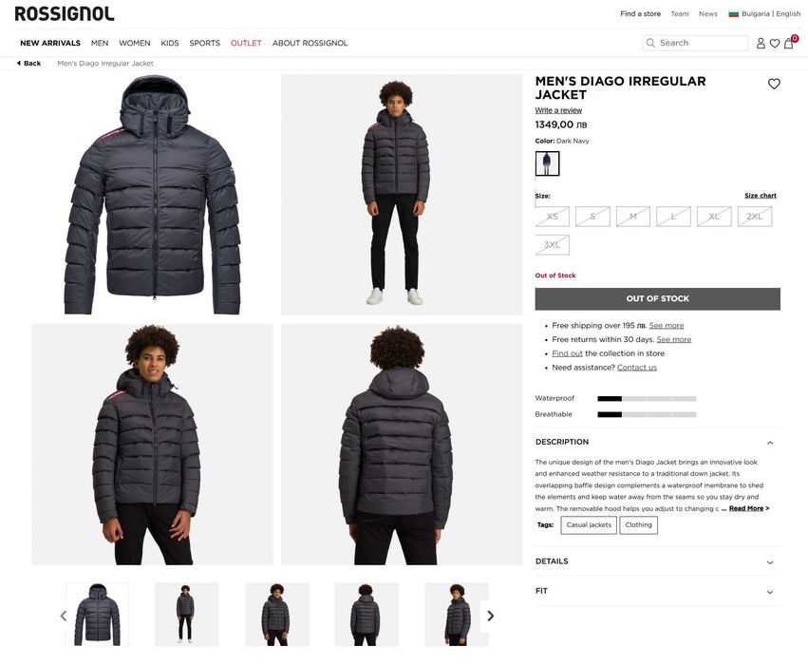Open the user account icon
Viewport: 808px width, 665px height.
pos(761,44)
